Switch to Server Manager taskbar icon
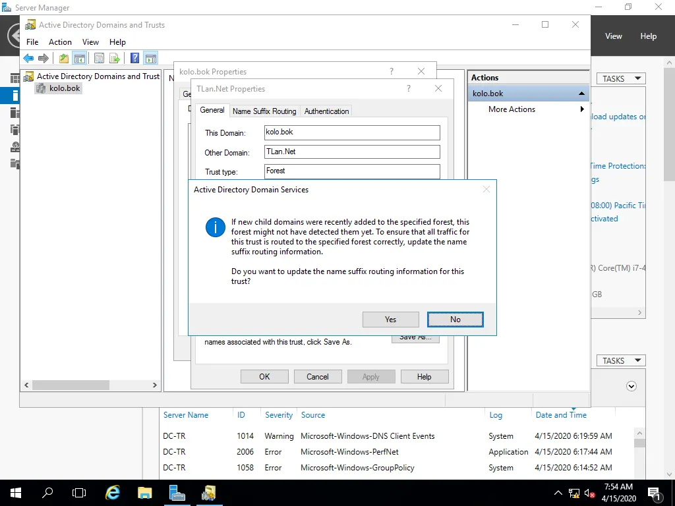675x506 pixels. click(x=177, y=493)
